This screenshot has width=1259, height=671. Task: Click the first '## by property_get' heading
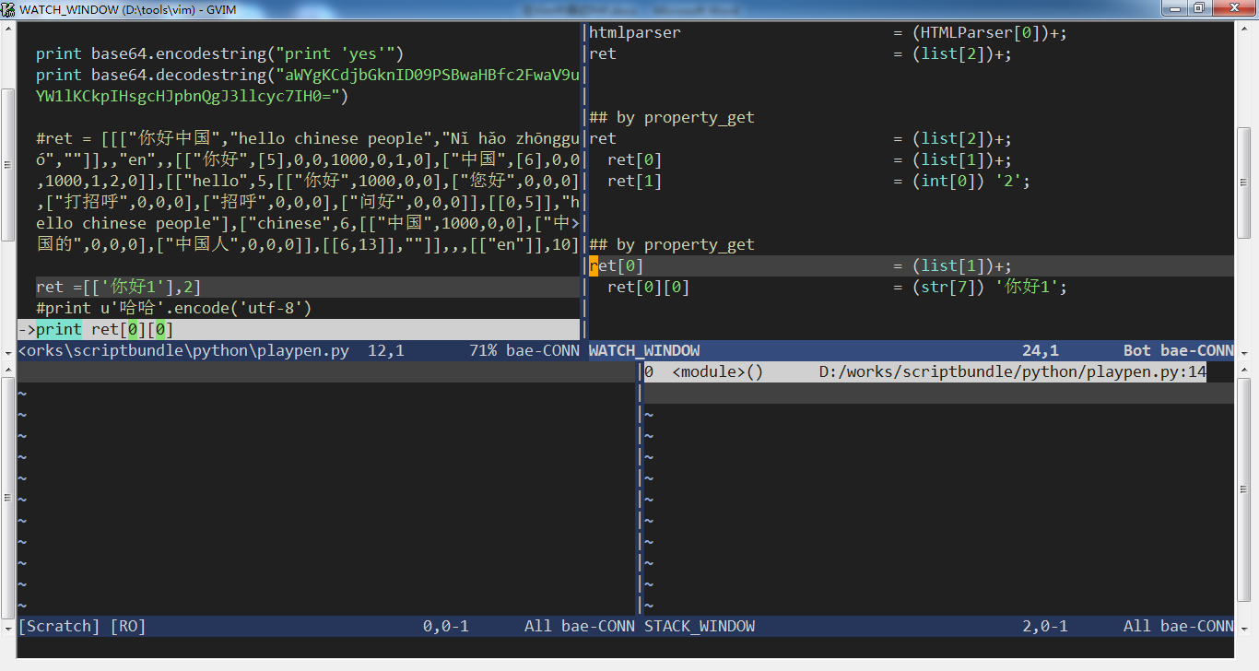(x=671, y=118)
